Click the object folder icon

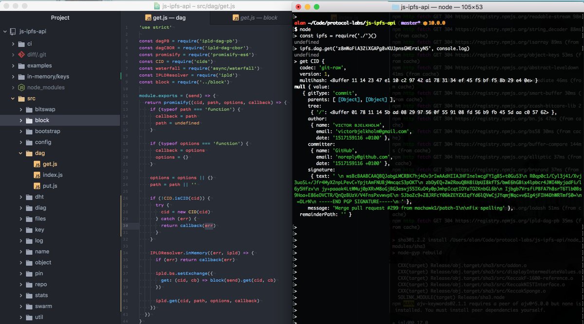[29, 262]
